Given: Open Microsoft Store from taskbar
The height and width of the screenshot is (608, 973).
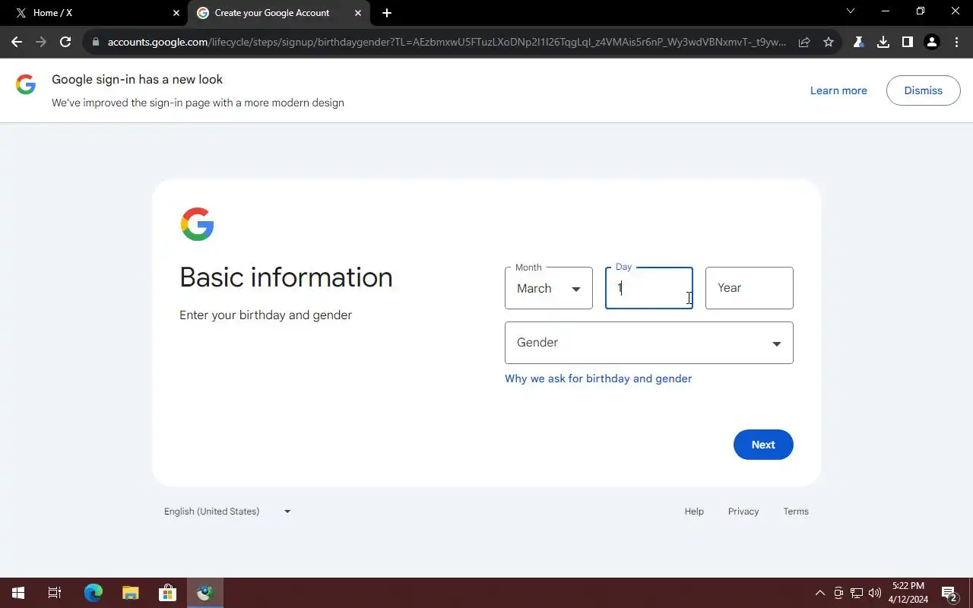Looking at the screenshot, I should click(167, 593).
